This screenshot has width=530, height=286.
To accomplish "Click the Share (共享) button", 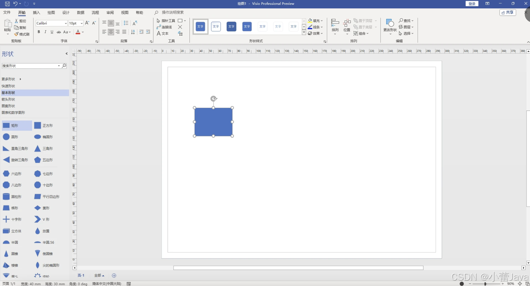I will coord(508,12).
